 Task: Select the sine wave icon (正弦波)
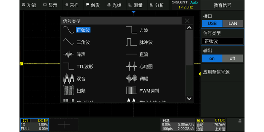click(x=69, y=30)
